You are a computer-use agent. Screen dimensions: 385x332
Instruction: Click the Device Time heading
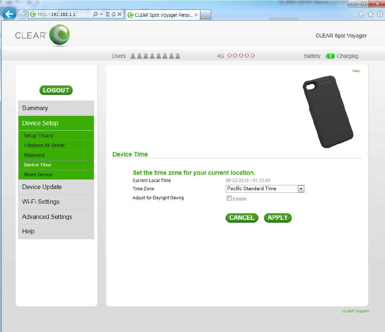point(130,154)
